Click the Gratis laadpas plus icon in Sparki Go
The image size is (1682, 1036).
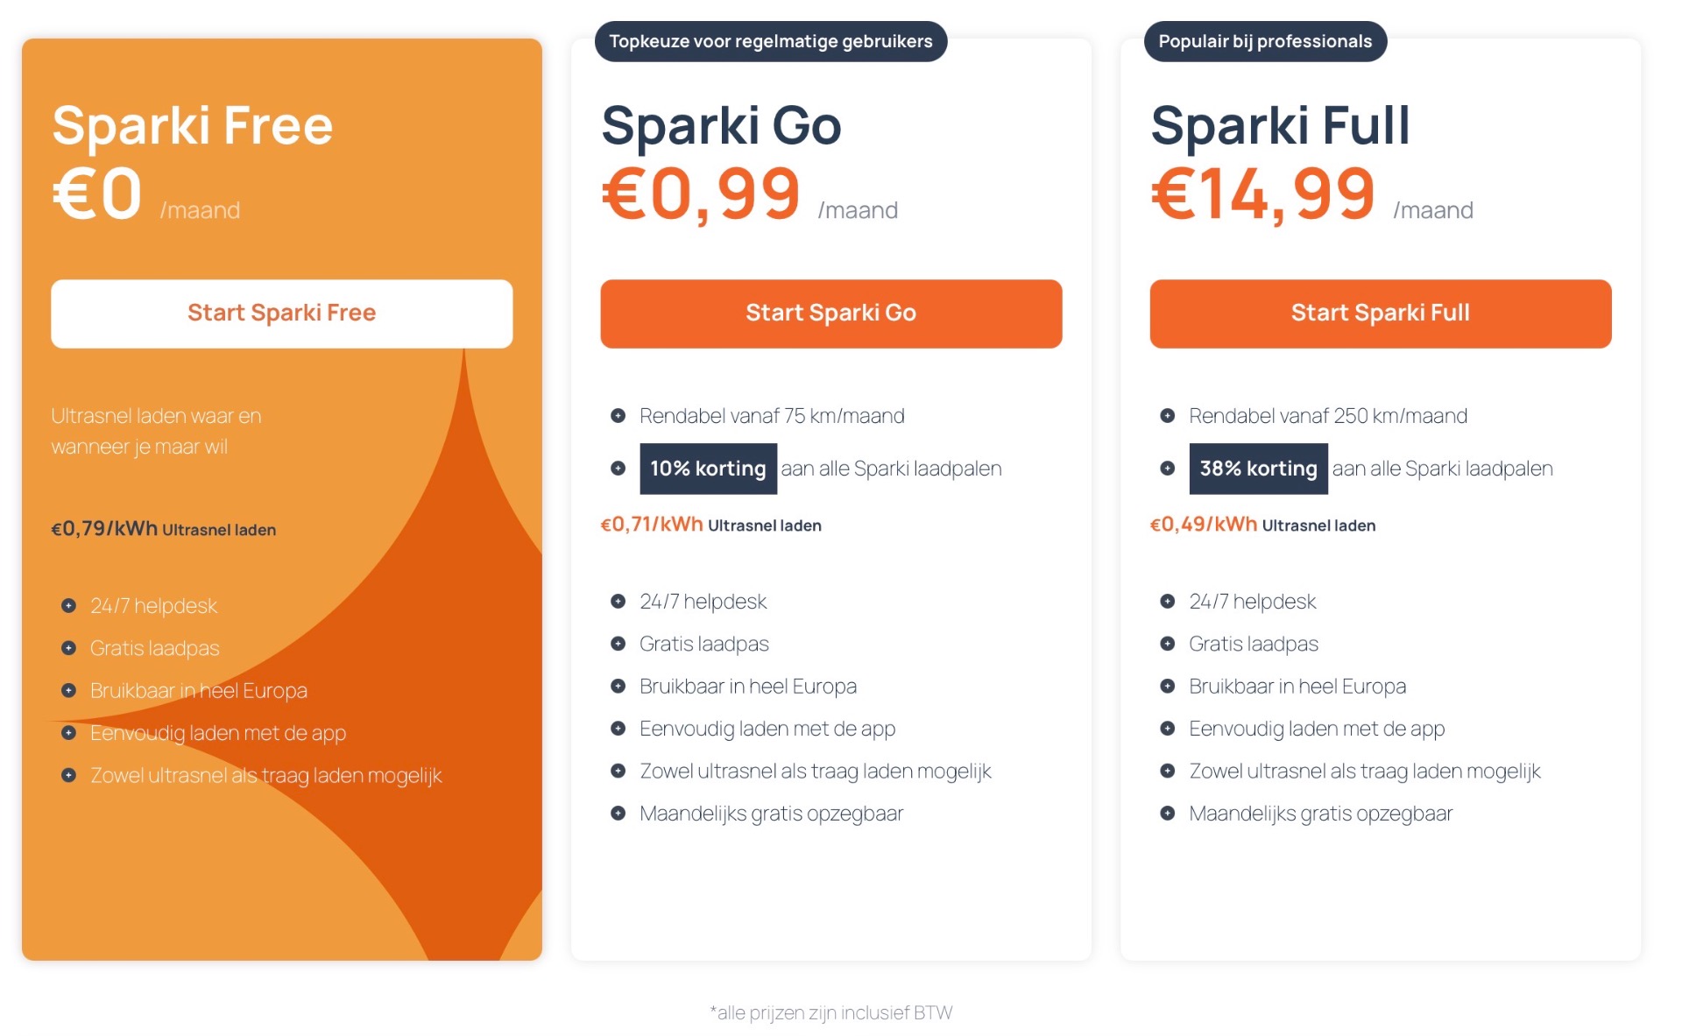coord(618,644)
